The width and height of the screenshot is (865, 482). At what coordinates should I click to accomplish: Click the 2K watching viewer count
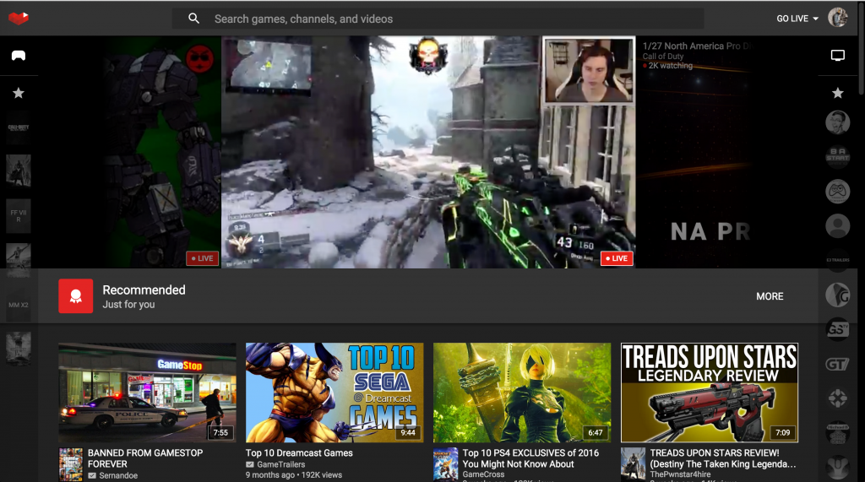point(670,65)
